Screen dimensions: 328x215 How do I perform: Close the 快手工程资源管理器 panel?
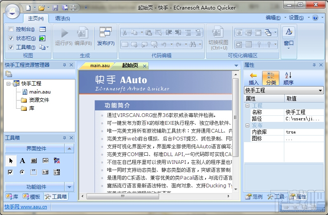(71, 65)
